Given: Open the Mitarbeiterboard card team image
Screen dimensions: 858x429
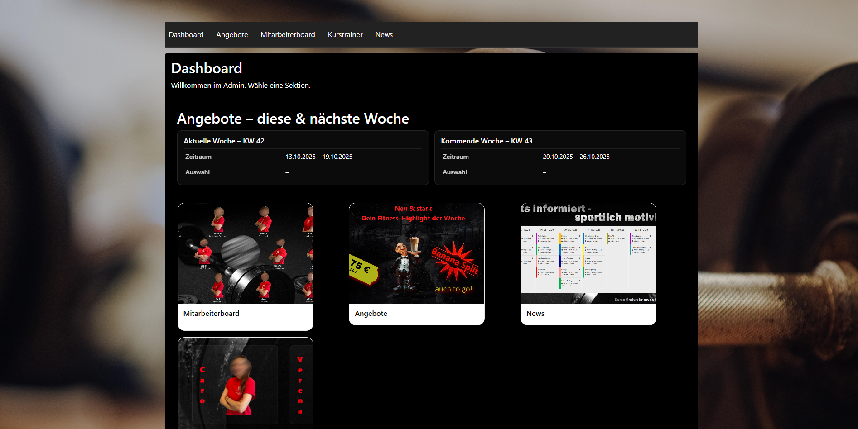Looking at the screenshot, I should click(x=245, y=253).
